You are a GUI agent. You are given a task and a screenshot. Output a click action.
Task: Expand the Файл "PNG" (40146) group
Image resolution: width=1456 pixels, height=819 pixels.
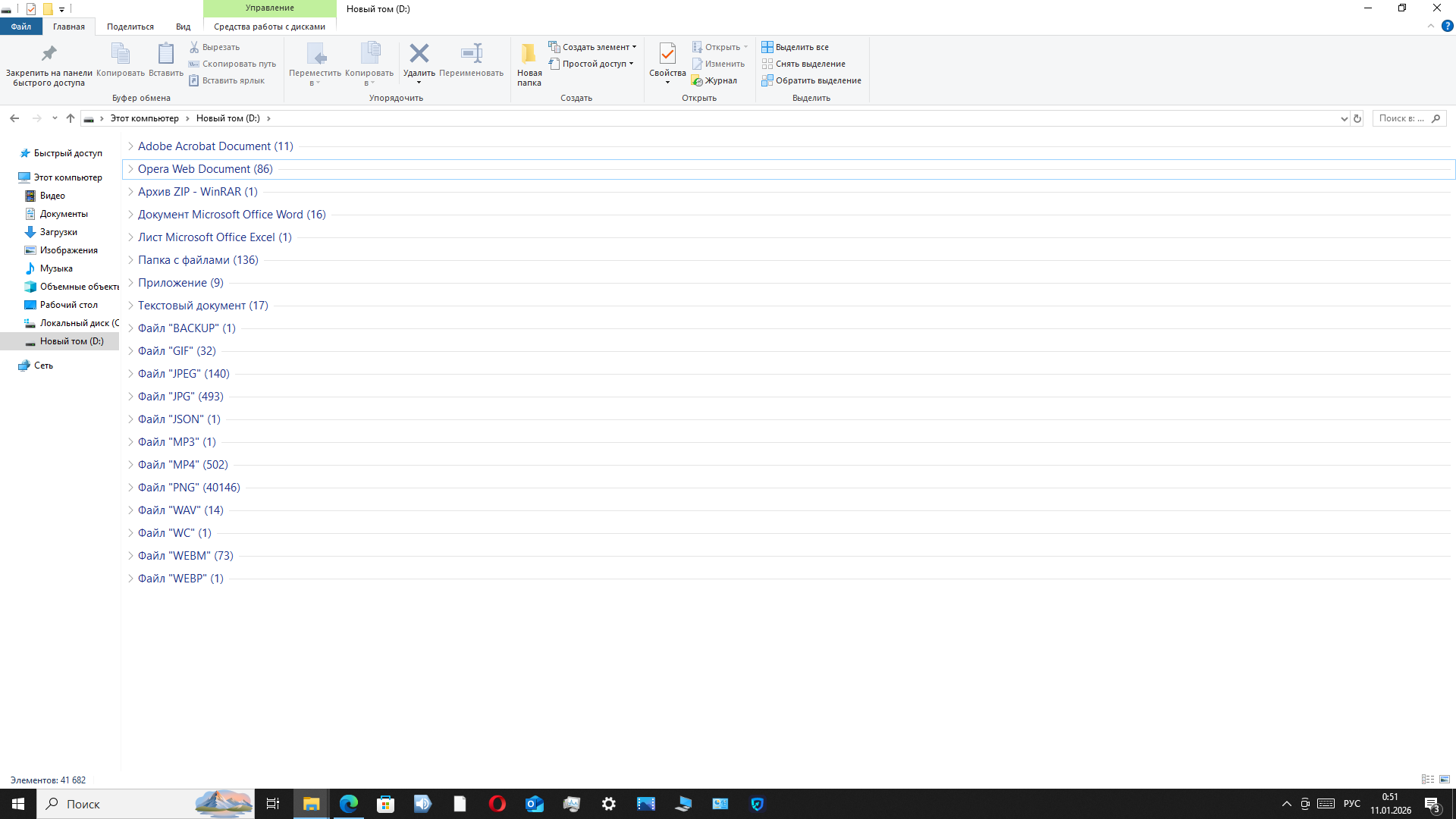tap(130, 488)
